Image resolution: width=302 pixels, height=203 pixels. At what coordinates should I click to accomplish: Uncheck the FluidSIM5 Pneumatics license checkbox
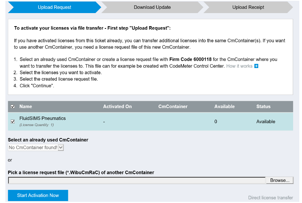(13, 121)
